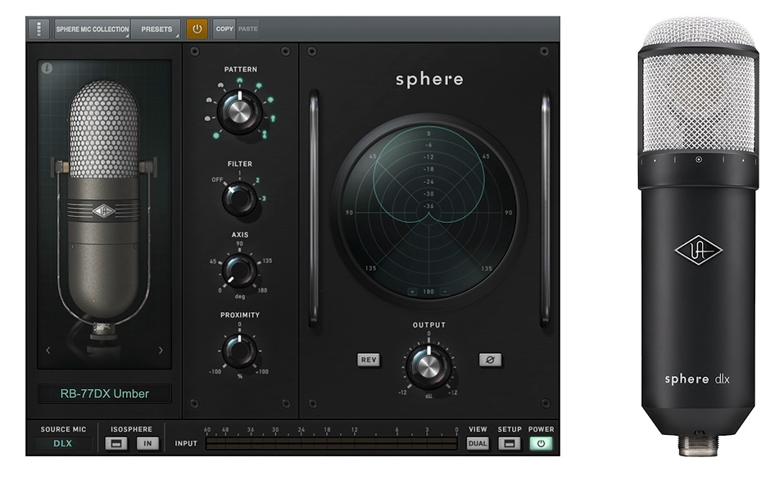Switch the View DUAL button
784x480 pixels.
[x=478, y=443]
